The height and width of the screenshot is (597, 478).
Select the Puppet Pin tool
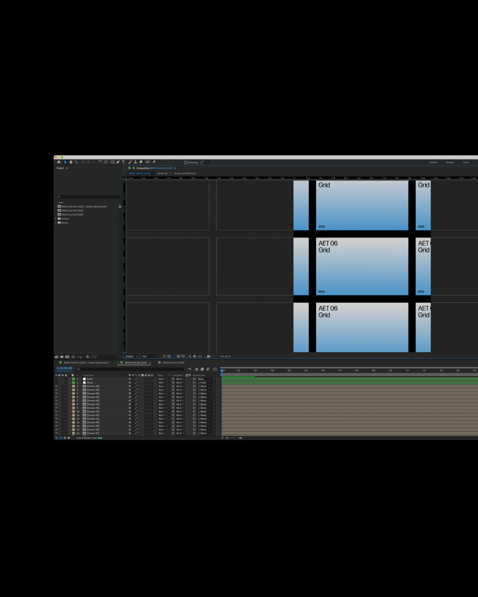tap(154, 162)
